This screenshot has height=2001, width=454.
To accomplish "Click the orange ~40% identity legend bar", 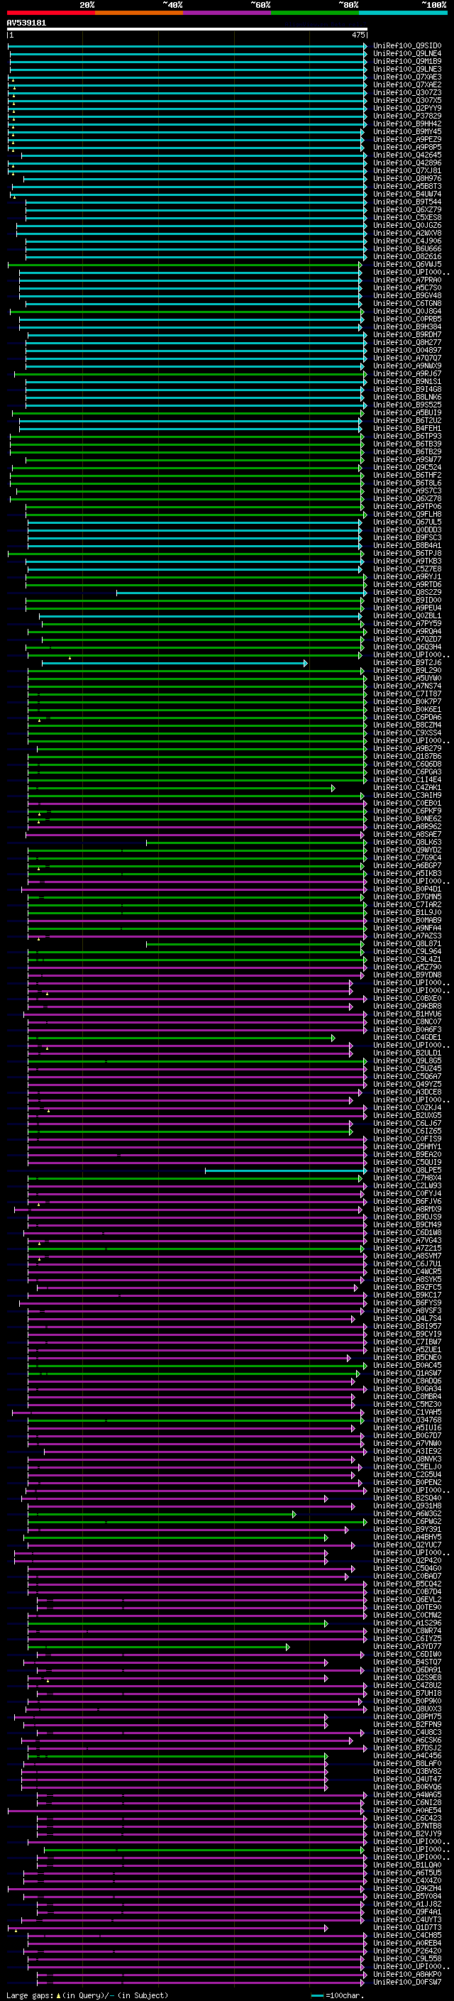I will coord(139,13).
